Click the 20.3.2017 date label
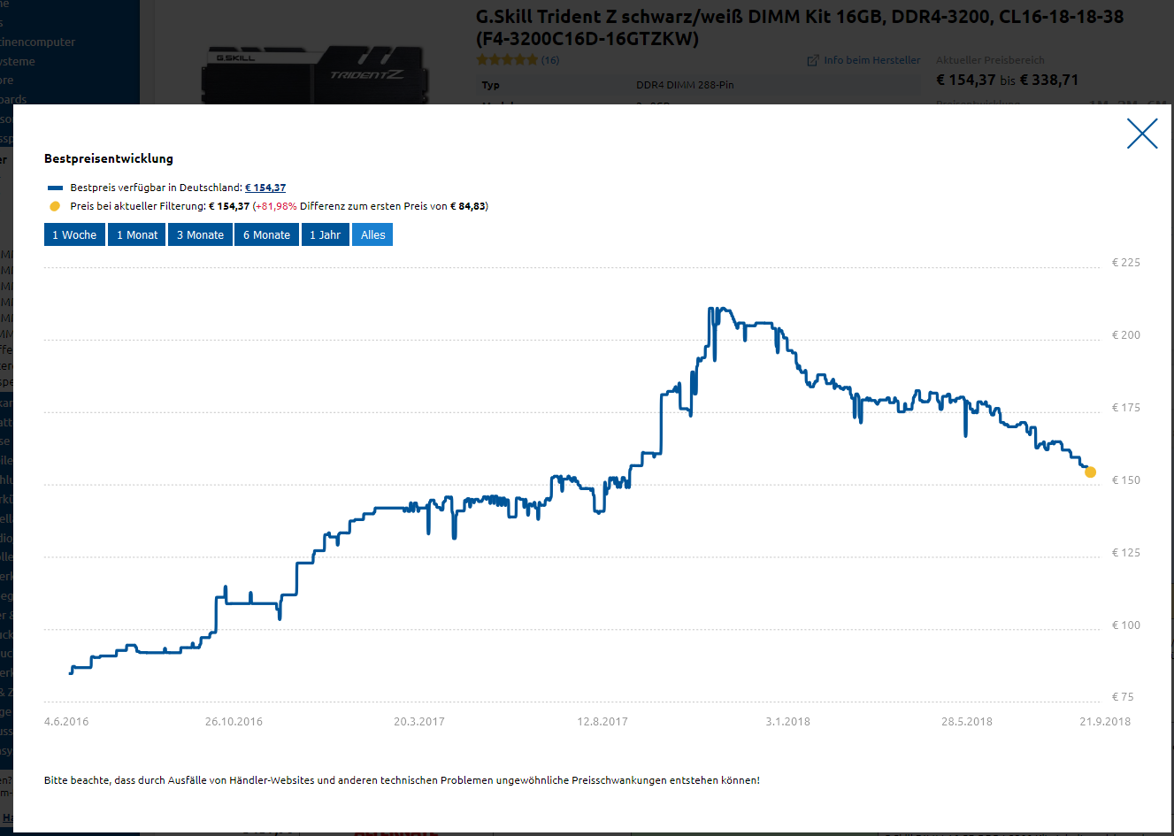1174x836 pixels. (x=419, y=722)
